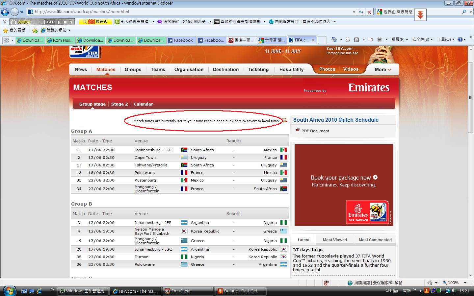Close the active FIFA.c... browser tab
Screen dimensions: 474x296
pos(313,40)
